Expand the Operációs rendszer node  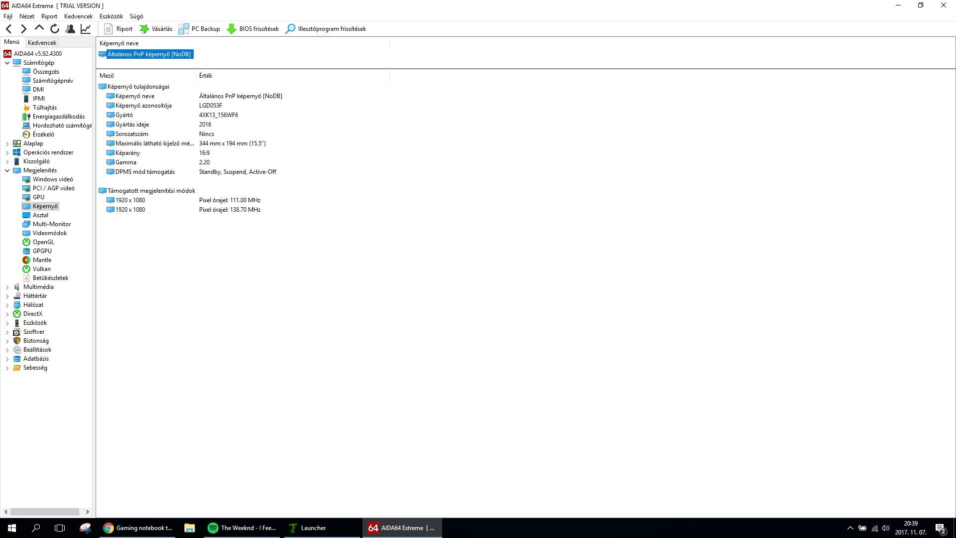click(x=7, y=152)
